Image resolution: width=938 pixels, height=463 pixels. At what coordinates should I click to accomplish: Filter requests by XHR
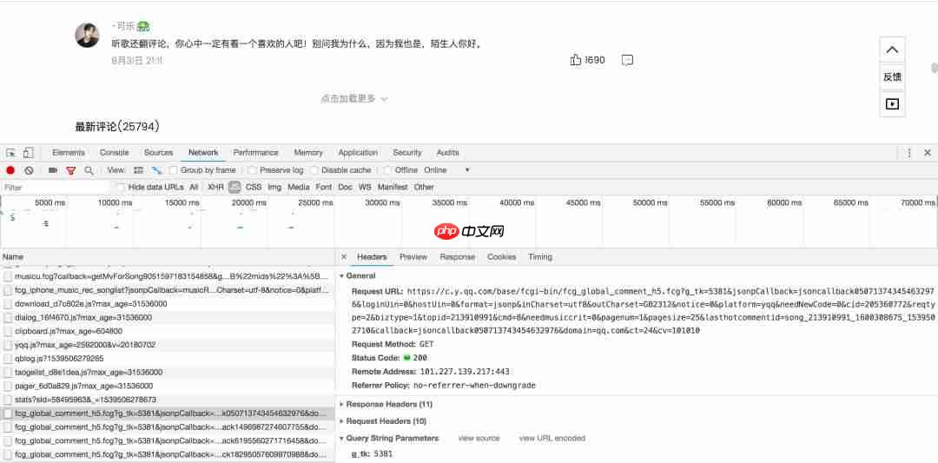point(215,188)
